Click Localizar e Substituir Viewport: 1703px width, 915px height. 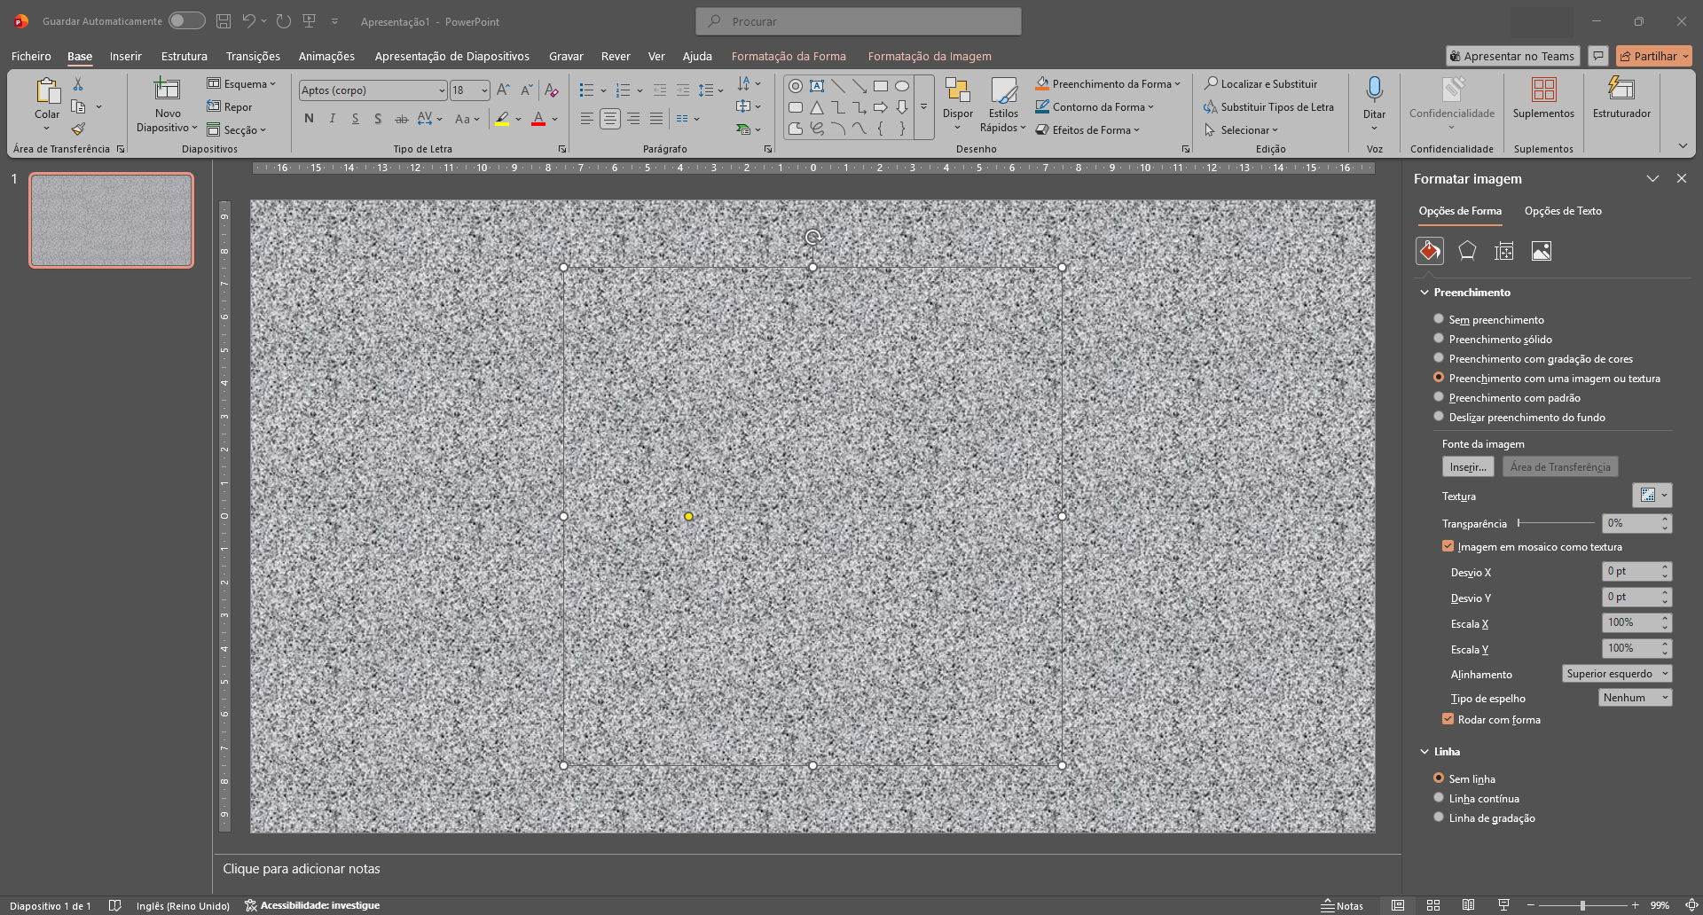click(1260, 83)
